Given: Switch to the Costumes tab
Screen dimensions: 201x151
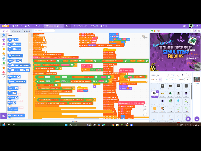Looking at the screenshot, I should tap(16, 31).
